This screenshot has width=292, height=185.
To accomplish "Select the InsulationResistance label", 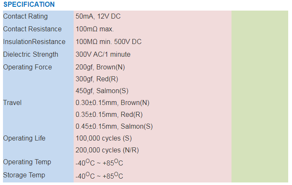I will tap(34, 42).
